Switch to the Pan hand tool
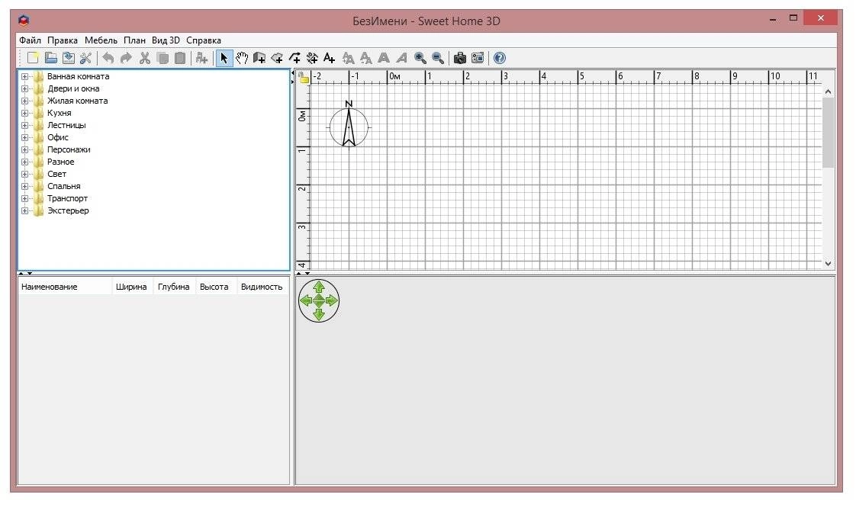The width and height of the screenshot is (856, 507). tap(242, 58)
